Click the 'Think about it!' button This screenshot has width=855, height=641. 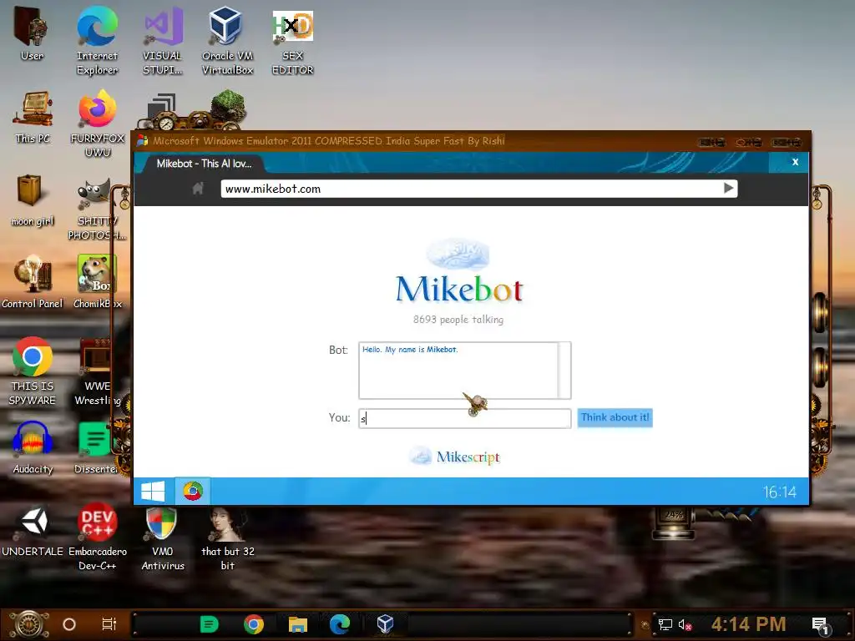coord(615,417)
